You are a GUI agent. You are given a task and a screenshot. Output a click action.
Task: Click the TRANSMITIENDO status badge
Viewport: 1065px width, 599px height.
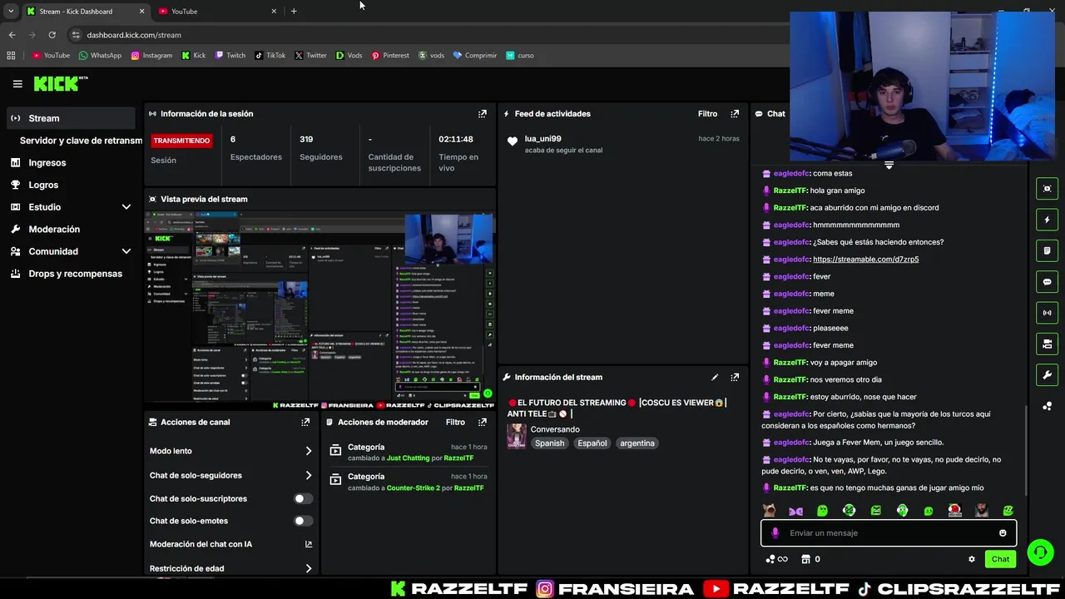(181, 141)
